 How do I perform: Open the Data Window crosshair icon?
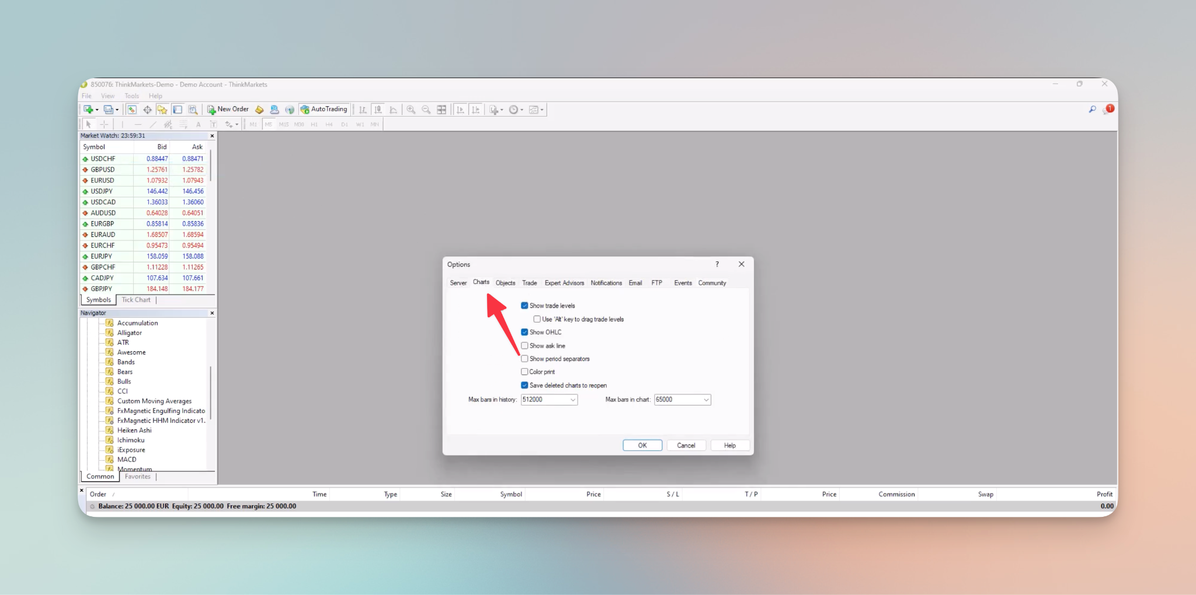coord(147,109)
